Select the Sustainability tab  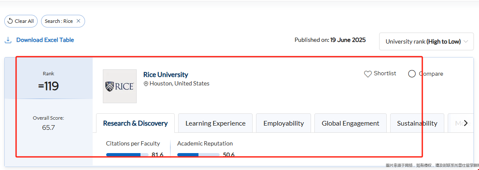click(417, 123)
